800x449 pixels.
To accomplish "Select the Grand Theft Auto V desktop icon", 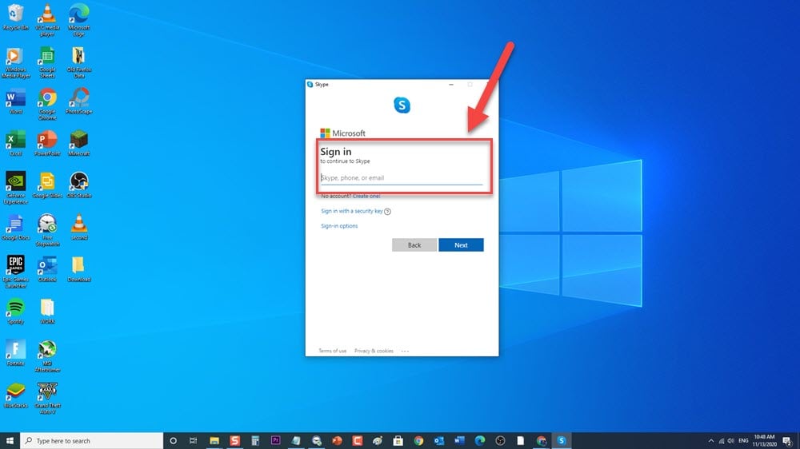I will click(47, 398).
